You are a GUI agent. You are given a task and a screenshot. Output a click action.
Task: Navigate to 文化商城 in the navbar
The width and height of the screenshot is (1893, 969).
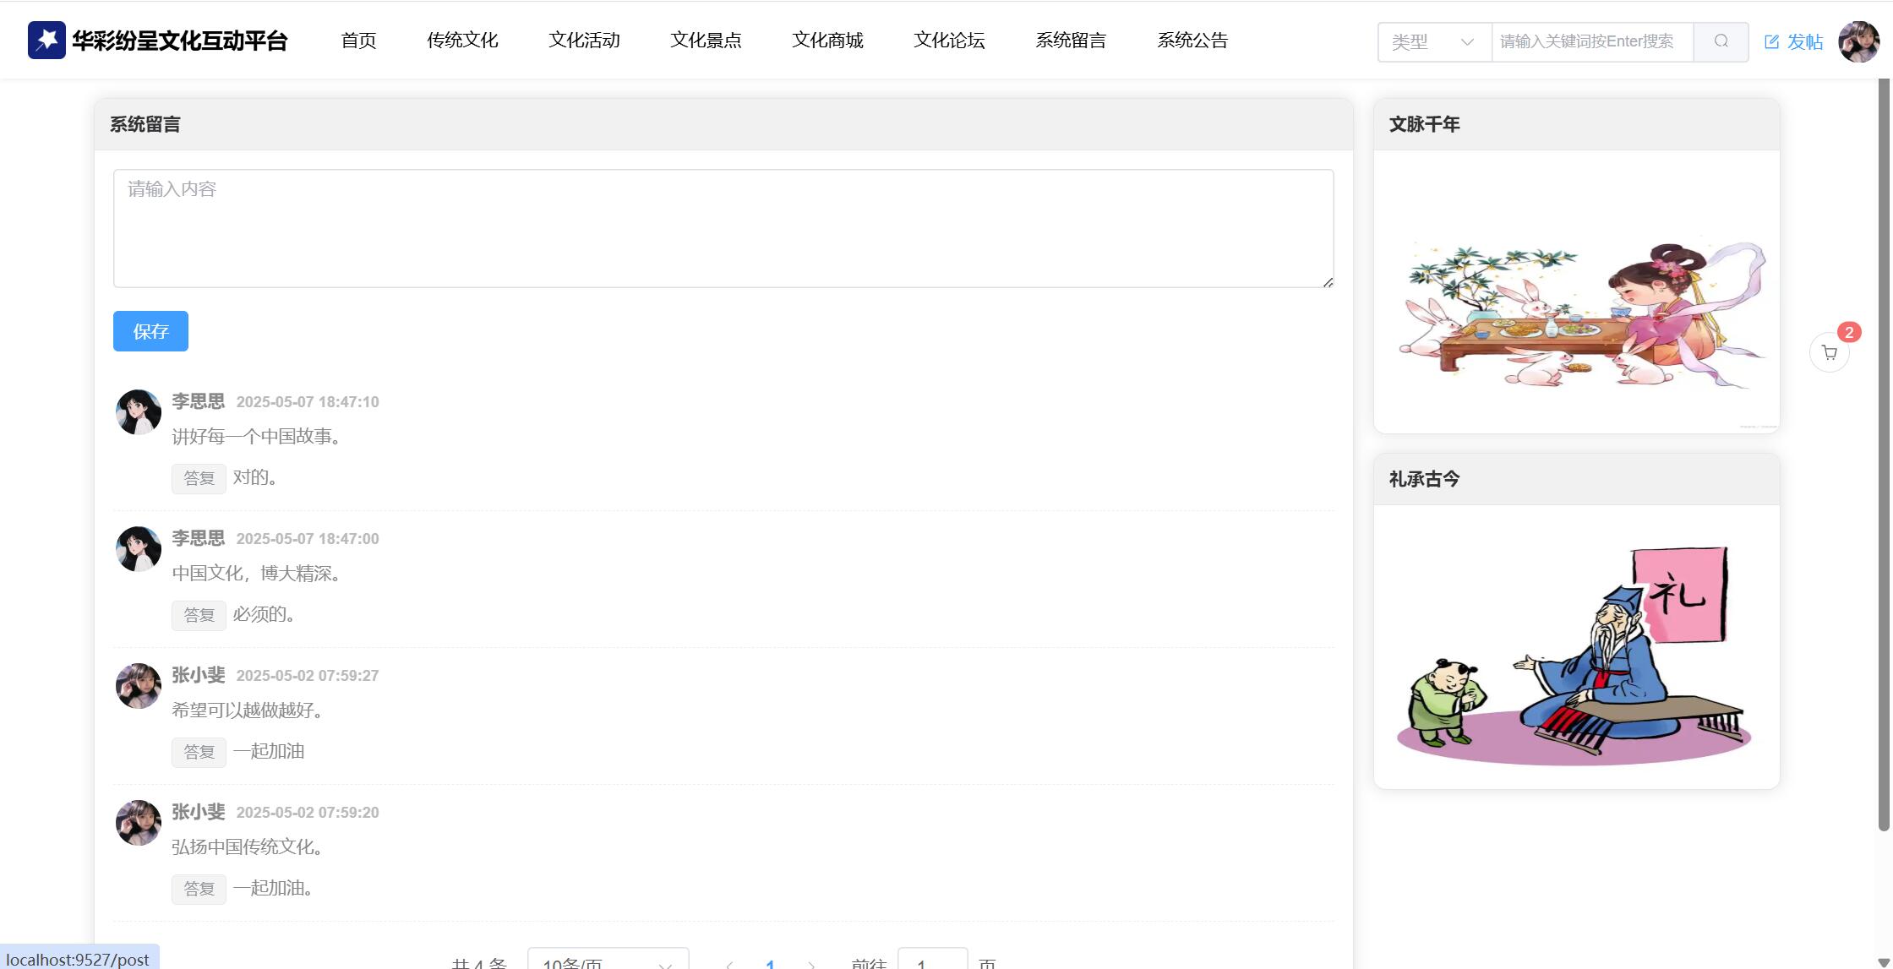tap(827, 40)
